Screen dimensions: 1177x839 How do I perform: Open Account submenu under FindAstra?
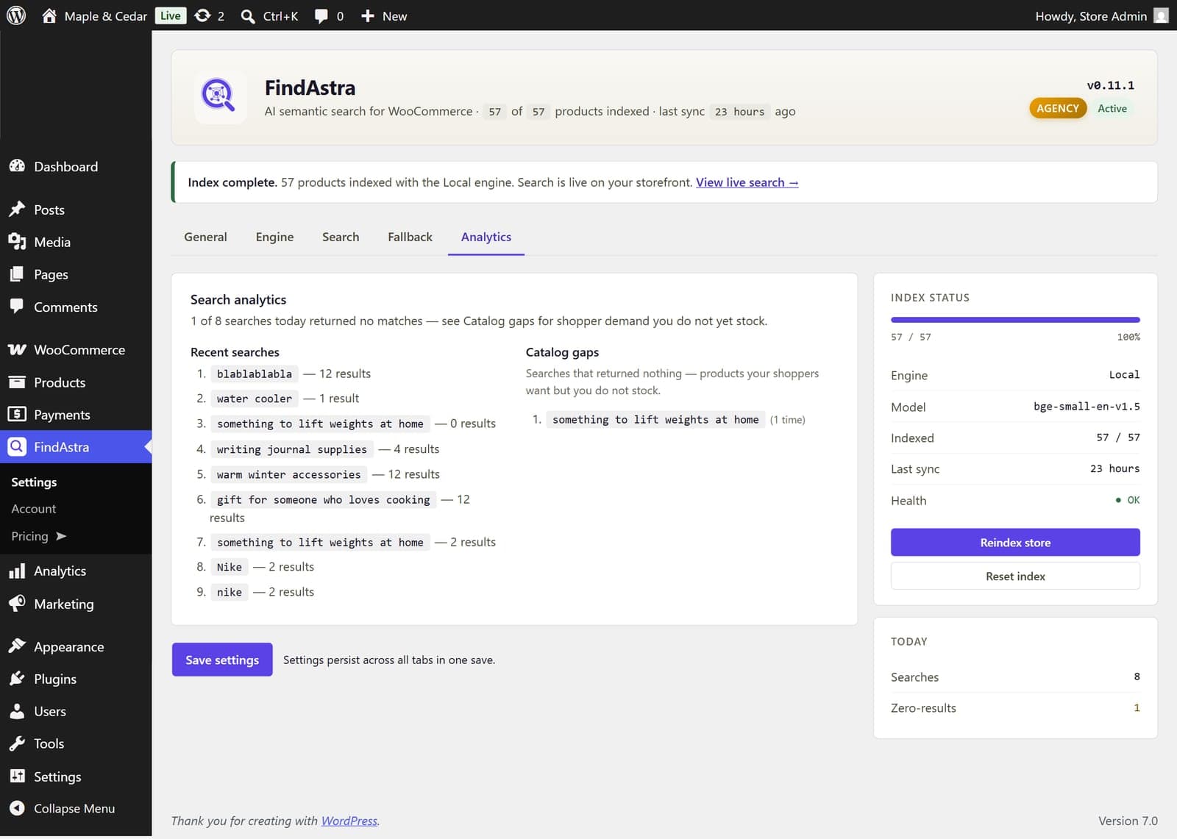[x=34, y=509]
